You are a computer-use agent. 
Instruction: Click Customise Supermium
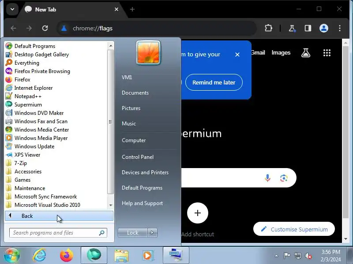point(294,229)
